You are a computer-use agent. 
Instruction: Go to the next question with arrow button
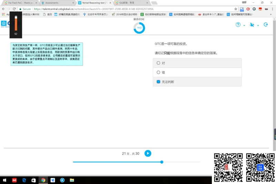(x=148, y=153)
